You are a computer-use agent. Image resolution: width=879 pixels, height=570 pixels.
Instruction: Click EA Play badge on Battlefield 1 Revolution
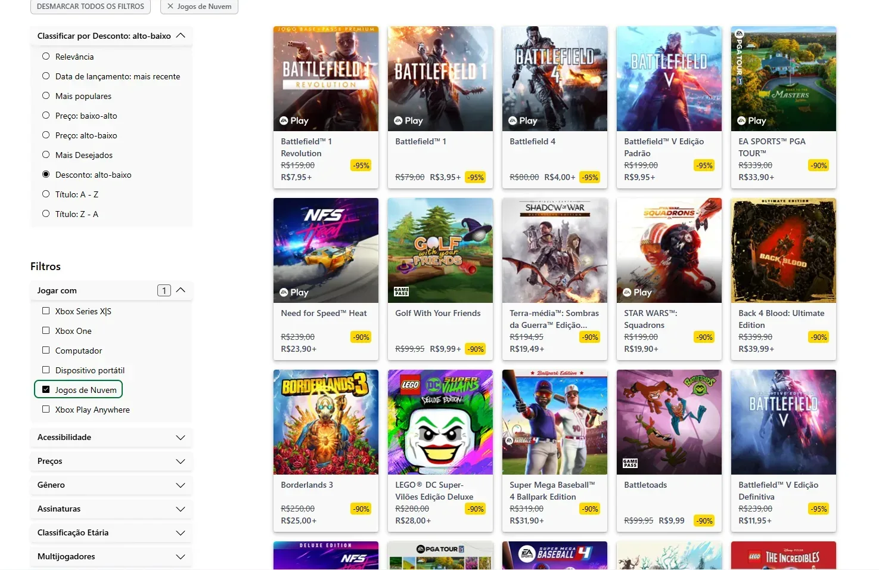[294, 120]
